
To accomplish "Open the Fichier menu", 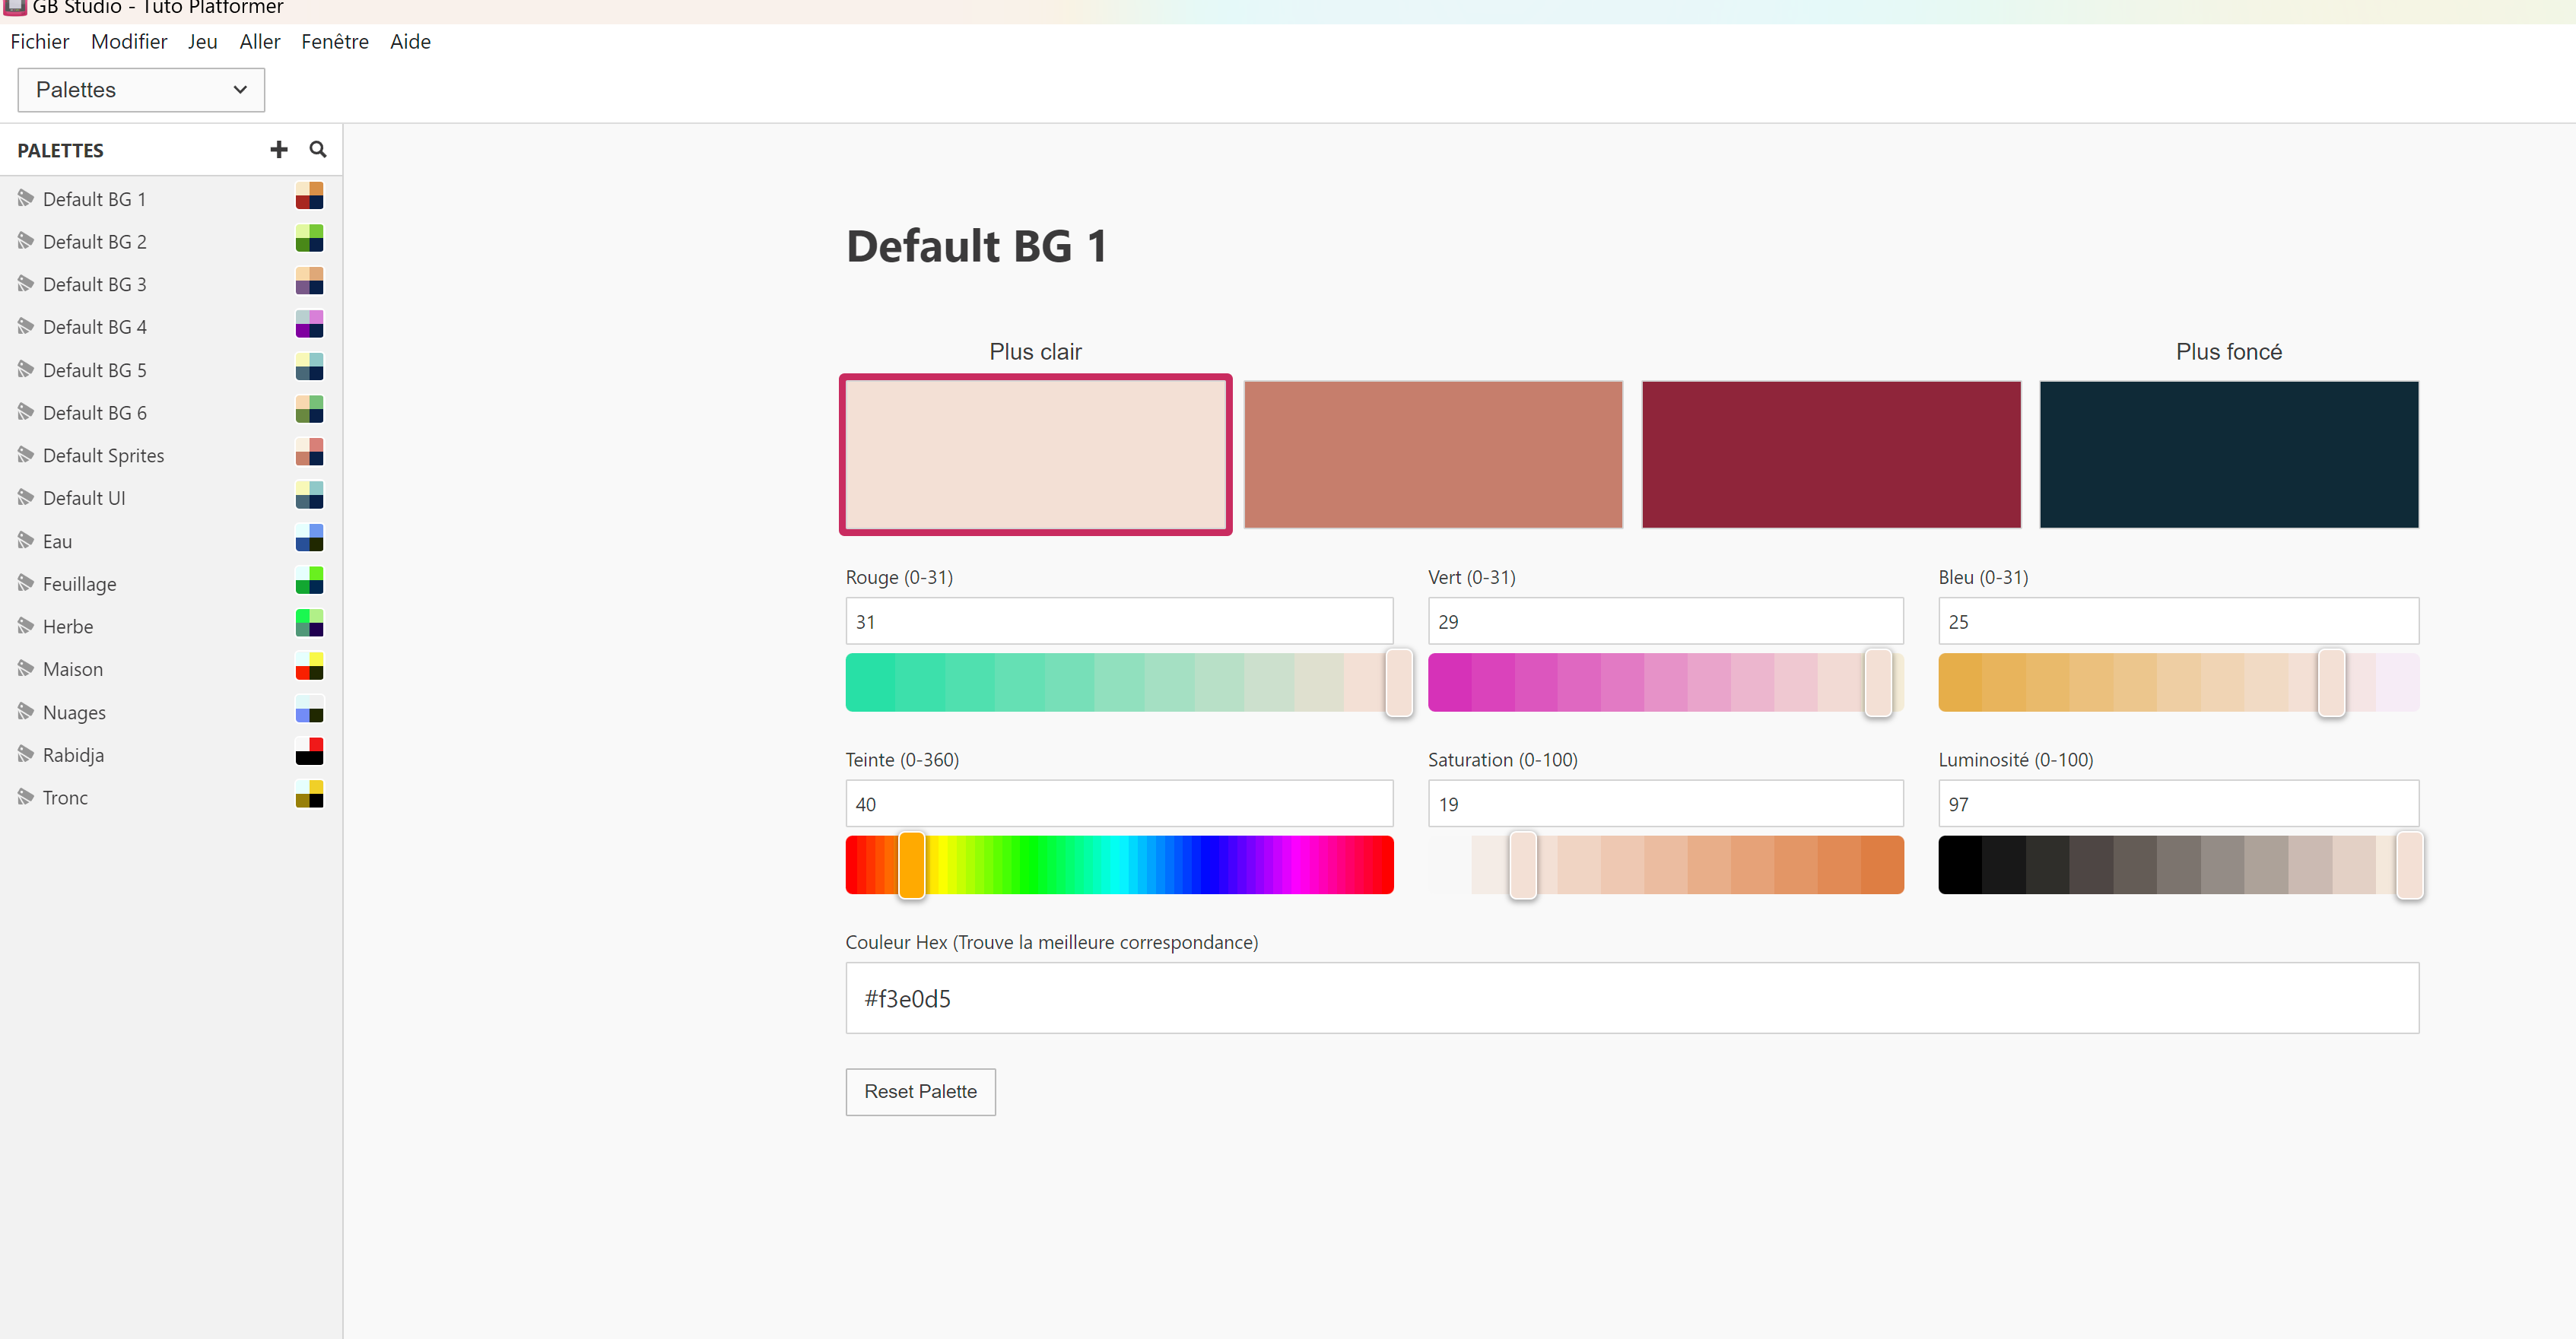I will point(40,42).
